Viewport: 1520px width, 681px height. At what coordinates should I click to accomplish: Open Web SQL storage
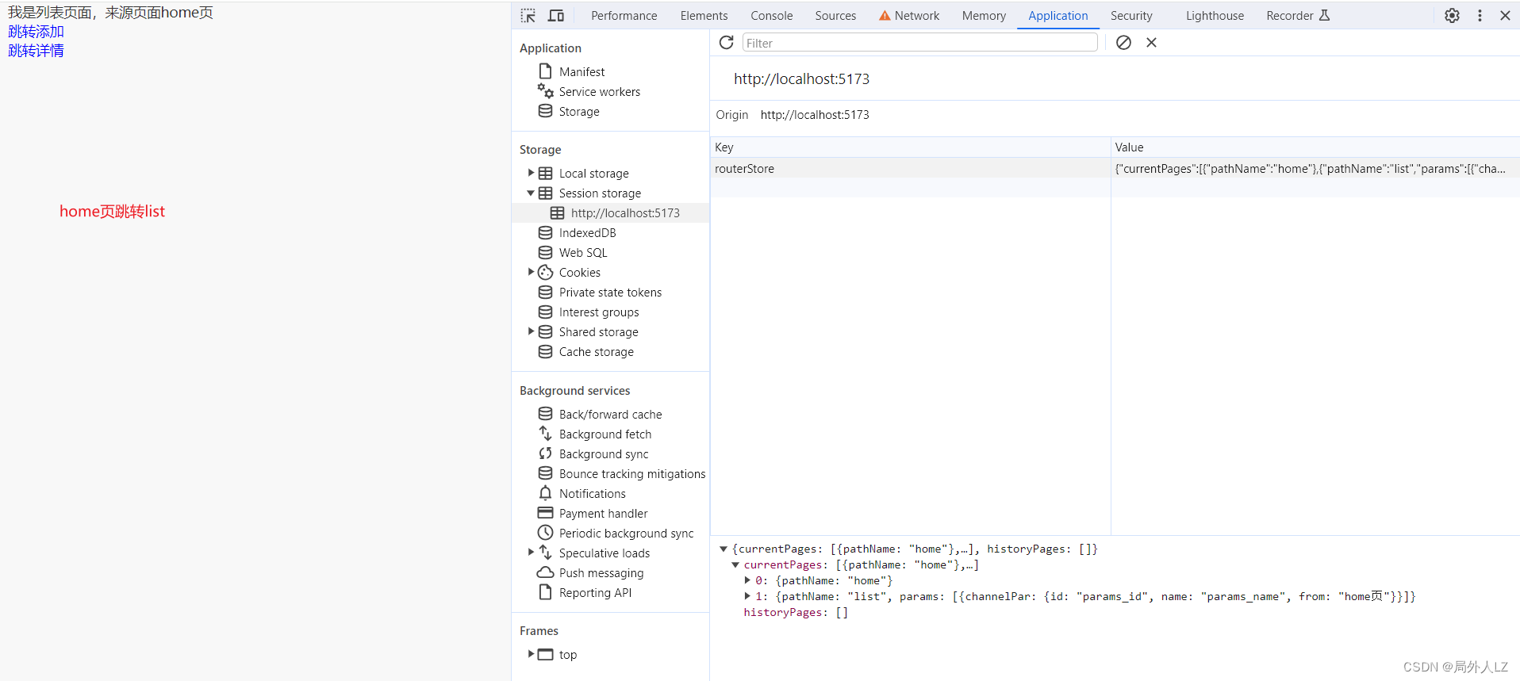pos(583,253)
